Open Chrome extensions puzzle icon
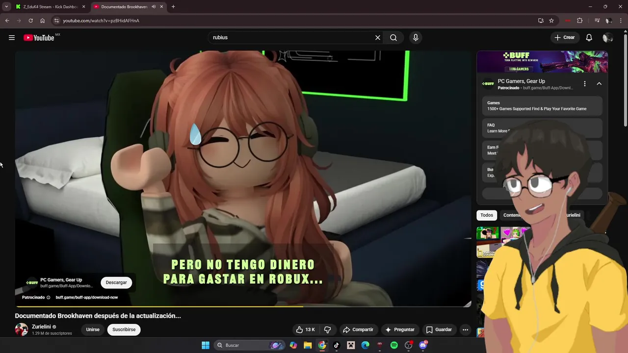Viewport: 628px width, 353px height. pos(580,21)
